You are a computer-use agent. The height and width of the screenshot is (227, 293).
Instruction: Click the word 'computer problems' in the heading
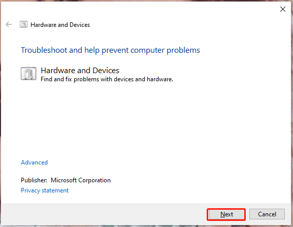[x=165, y=50]
